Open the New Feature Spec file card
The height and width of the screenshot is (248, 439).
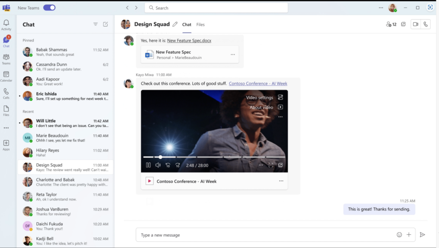[190, 54]
